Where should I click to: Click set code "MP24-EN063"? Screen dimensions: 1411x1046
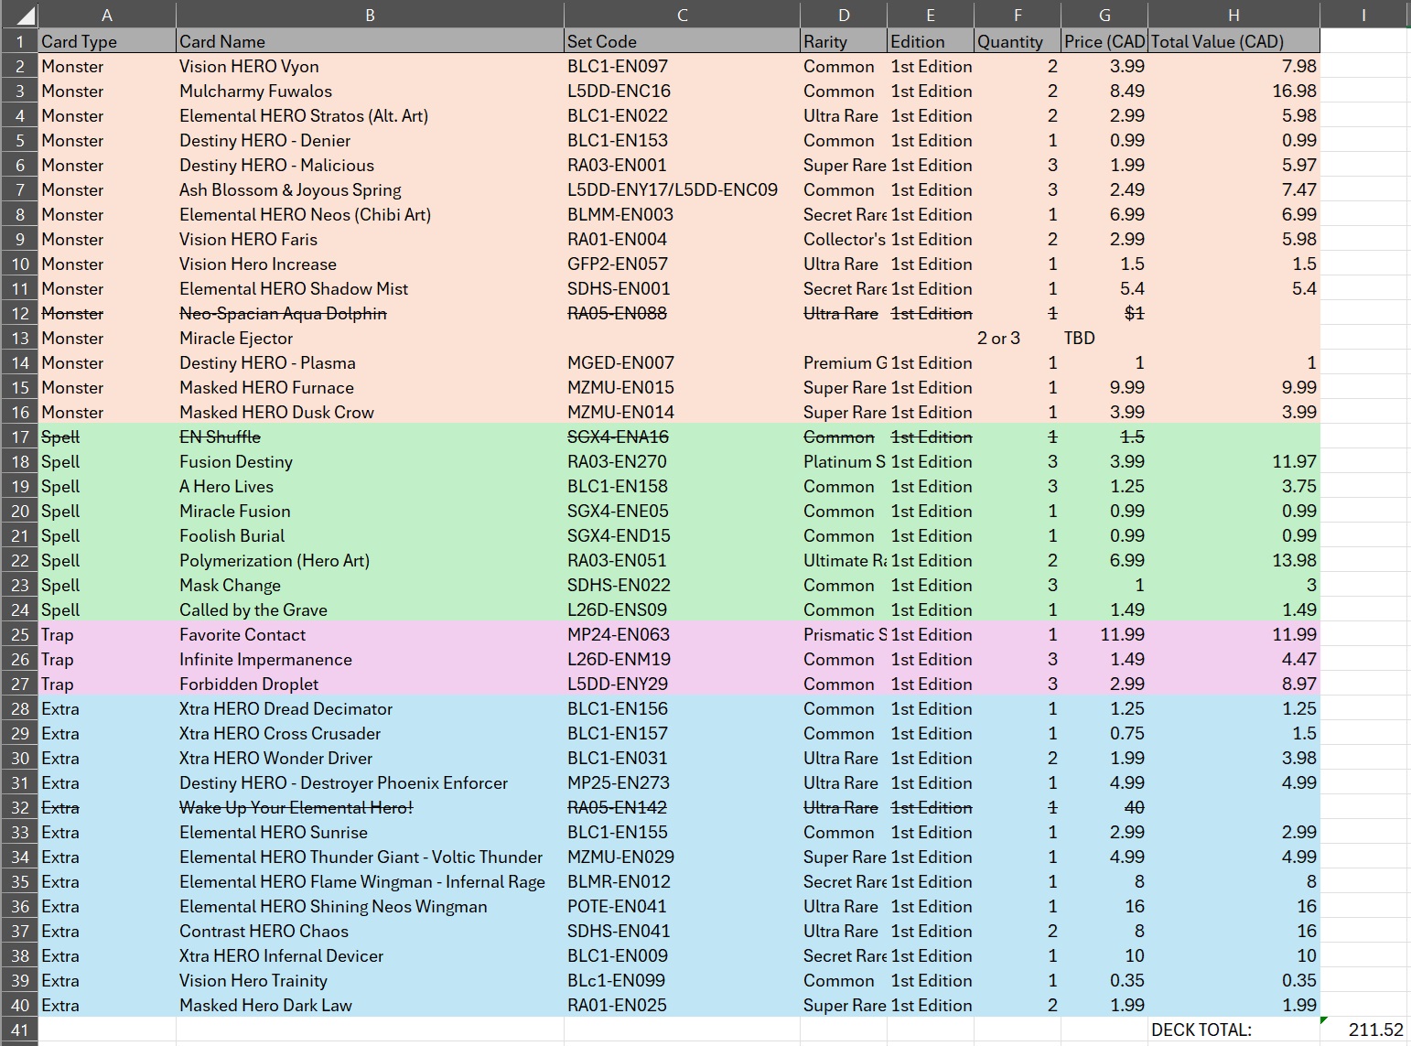[682, 634]
